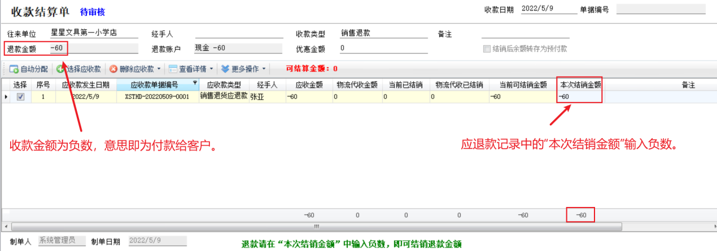Screen dimensions: 717x251
Task: Click the blue 更多操作 chevron icon
Action: click(x=225, y=69)
